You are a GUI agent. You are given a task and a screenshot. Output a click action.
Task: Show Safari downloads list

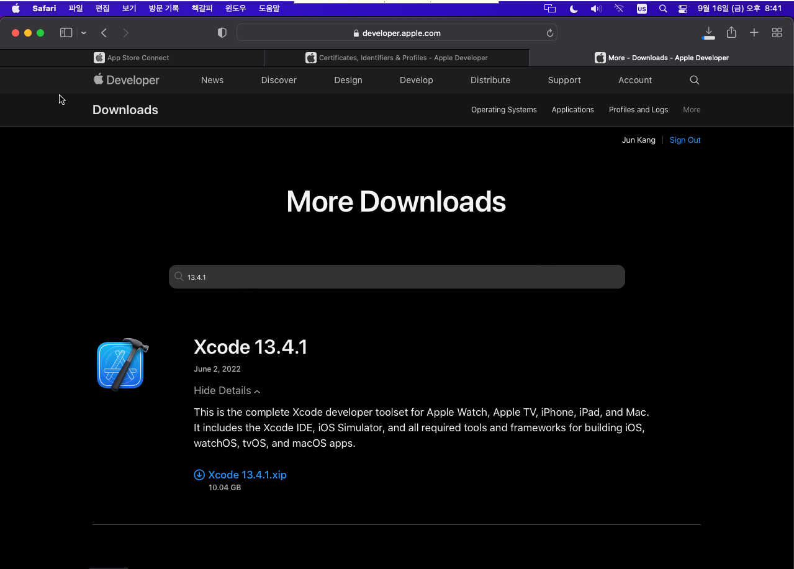coord(708,33)
